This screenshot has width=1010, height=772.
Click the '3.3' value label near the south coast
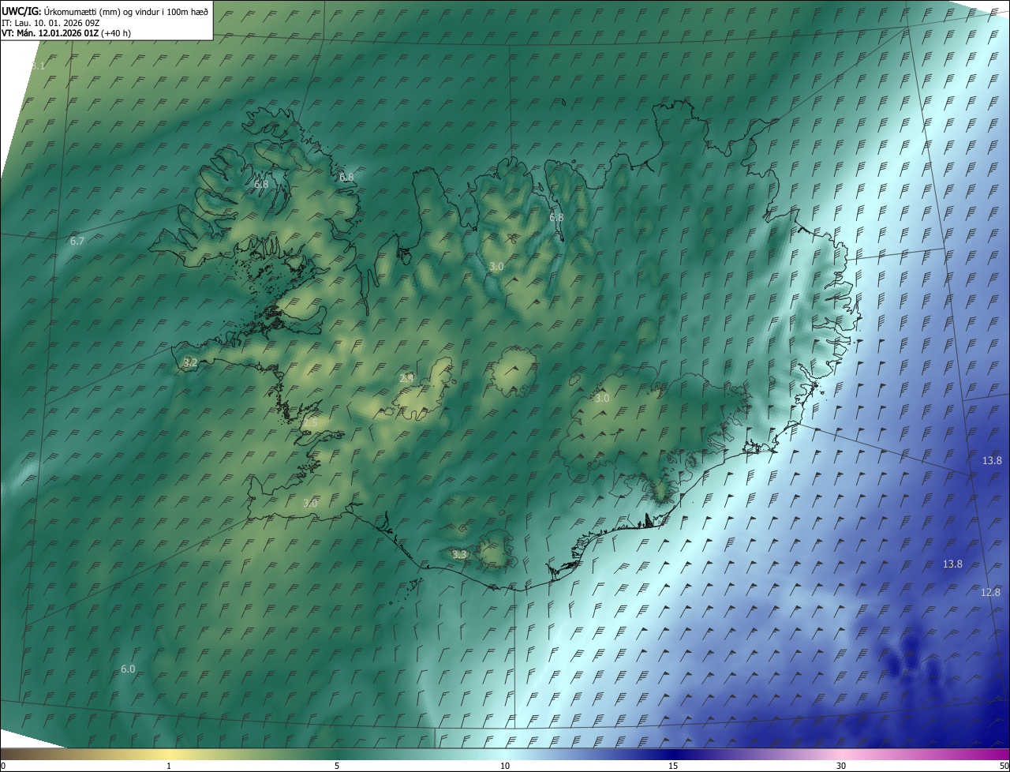pyautogui.click(x=459, y=555)
